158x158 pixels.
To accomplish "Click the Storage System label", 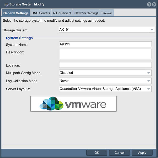I will click(x=16, y=30).
